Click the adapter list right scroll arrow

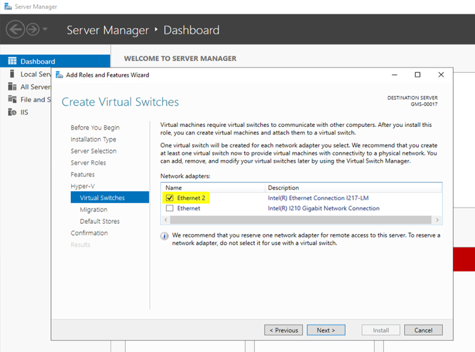pyautogui.click(x=438, y=219)
